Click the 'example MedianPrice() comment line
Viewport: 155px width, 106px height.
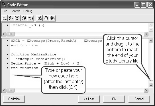click(x=40, y=59)
